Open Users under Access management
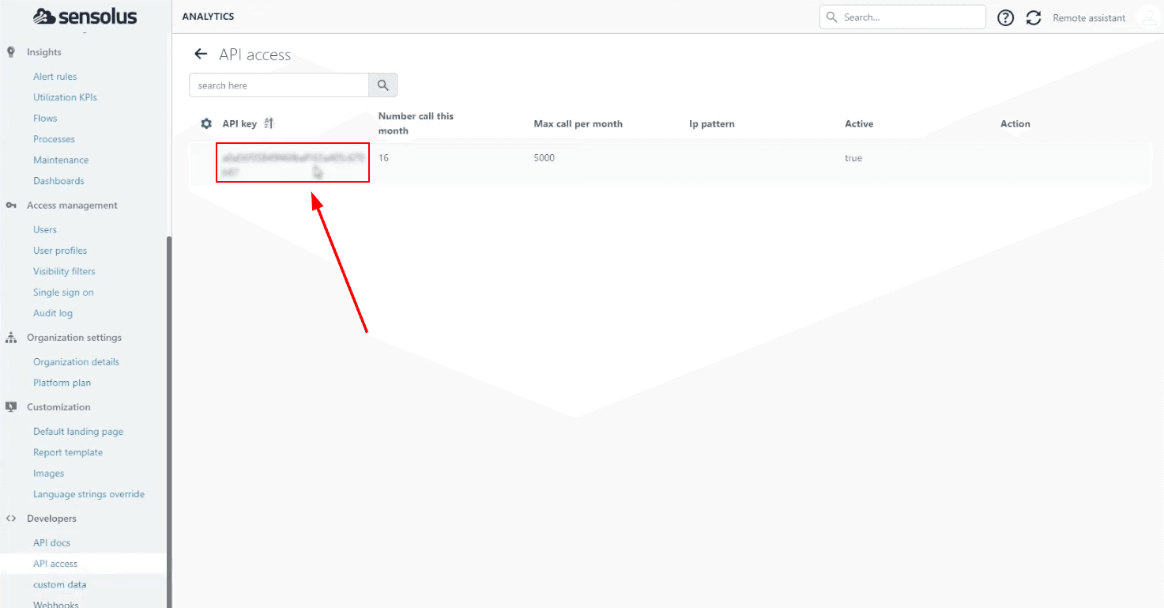This screenshot has height=608, width=1164. 45,229
